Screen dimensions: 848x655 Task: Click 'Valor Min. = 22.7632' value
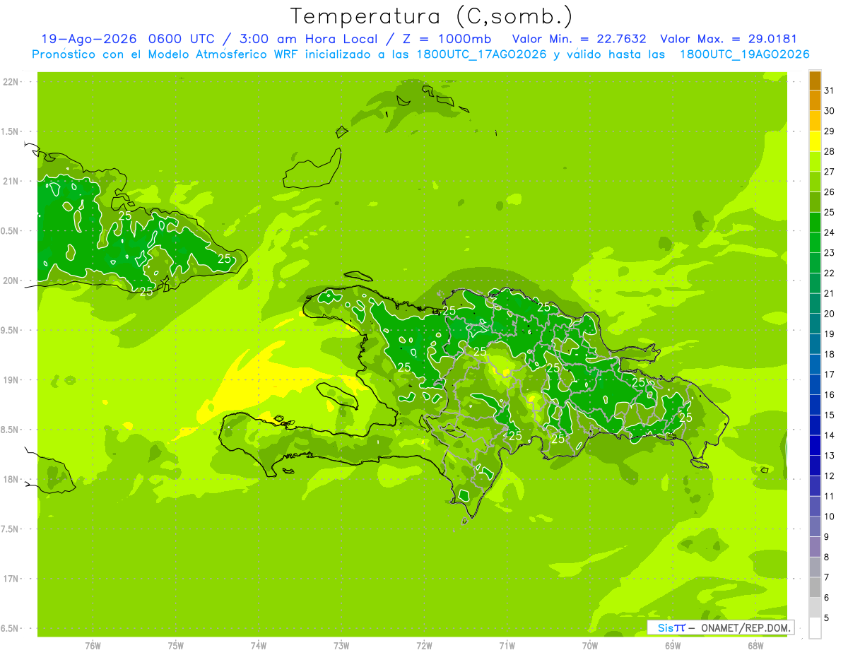579,39
